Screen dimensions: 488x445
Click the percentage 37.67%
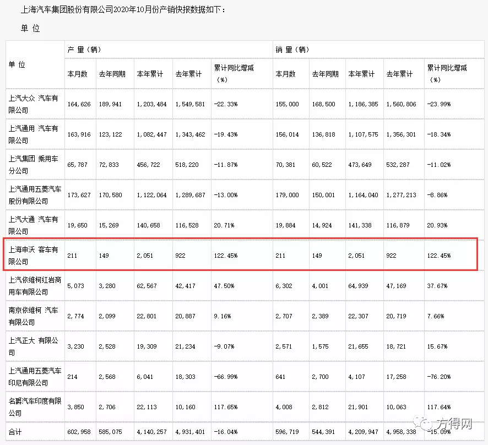point(437,286)
